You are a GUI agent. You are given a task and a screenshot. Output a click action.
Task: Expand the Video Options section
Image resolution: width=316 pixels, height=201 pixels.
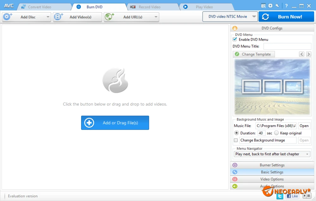point(272,179)
